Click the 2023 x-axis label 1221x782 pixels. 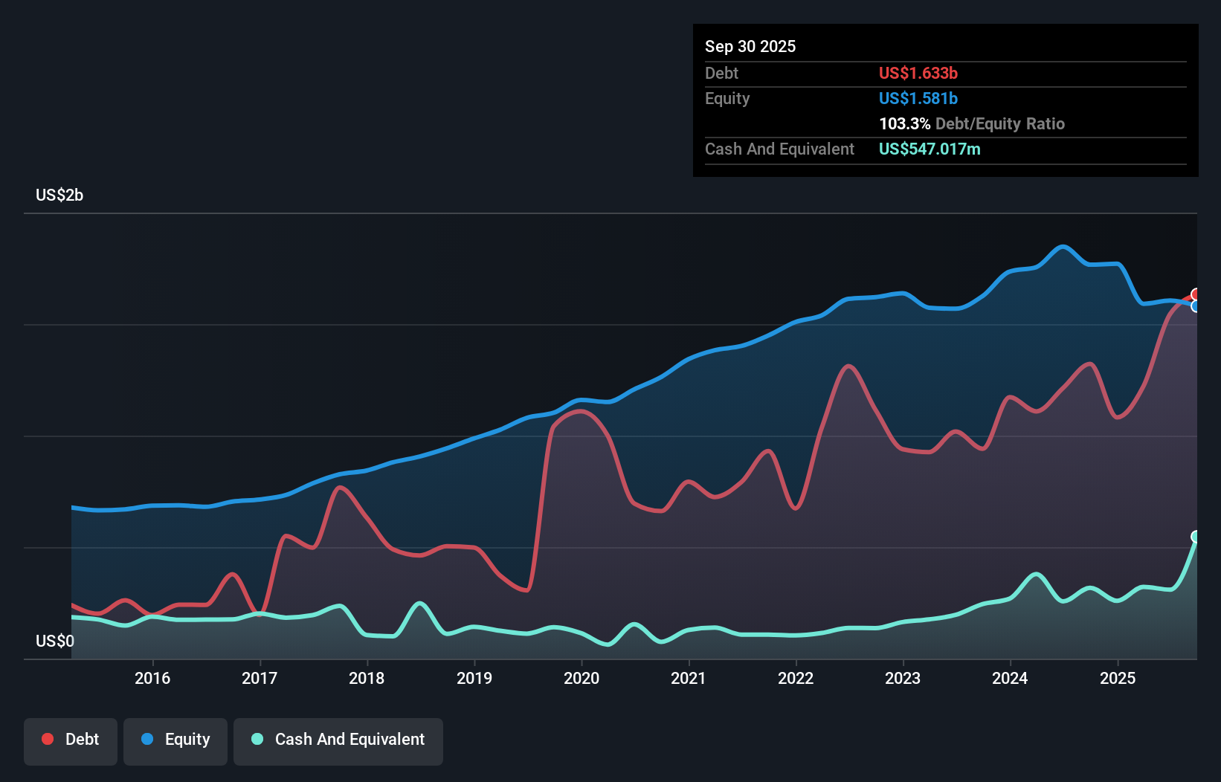pyautogui.click(x=903, y=678)
